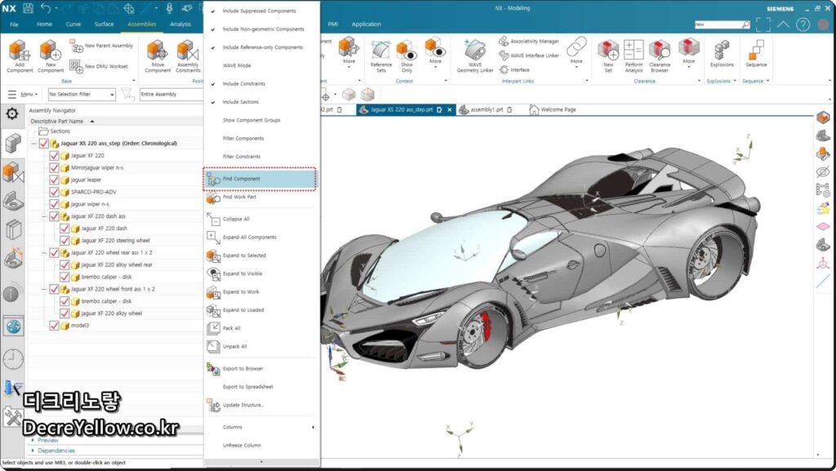Open Assembly Constraints tool

188,51
